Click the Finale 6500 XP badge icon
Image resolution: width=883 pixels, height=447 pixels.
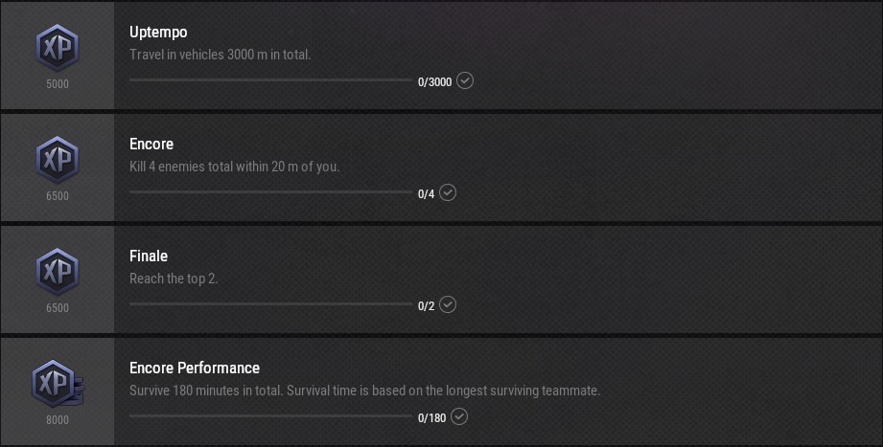click(57, 272)
